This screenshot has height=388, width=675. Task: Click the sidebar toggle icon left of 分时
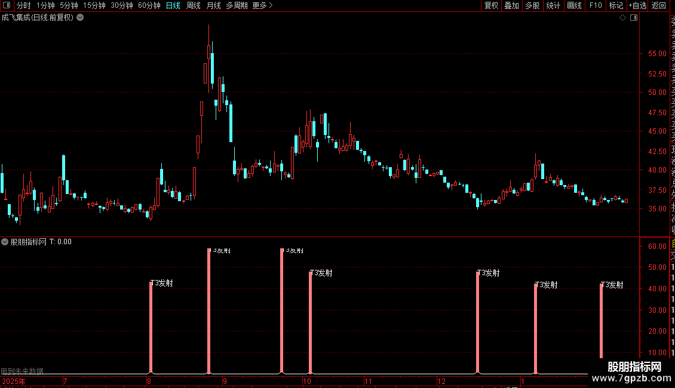point(7,5)
